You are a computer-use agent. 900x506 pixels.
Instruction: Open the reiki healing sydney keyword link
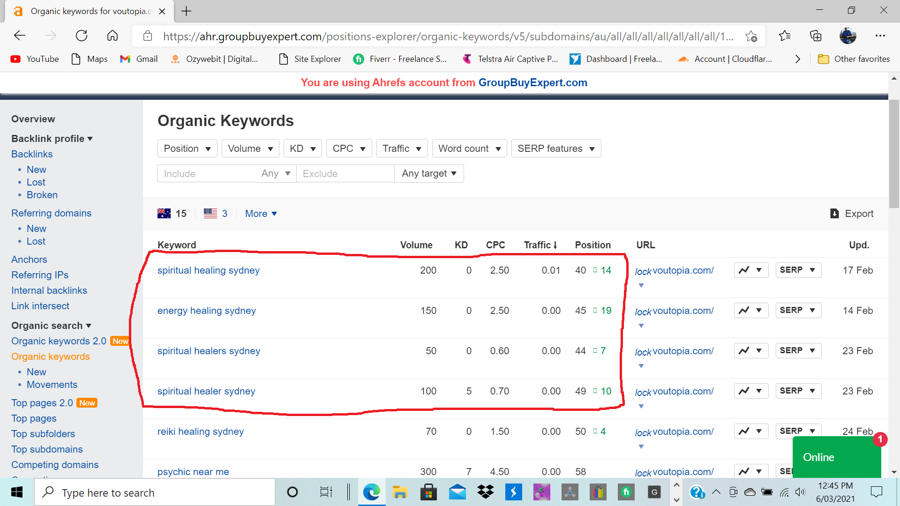tap(200, 432)
